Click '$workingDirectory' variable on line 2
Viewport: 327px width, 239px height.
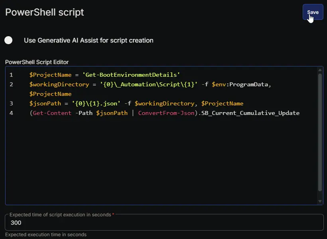tap(59, 84)
